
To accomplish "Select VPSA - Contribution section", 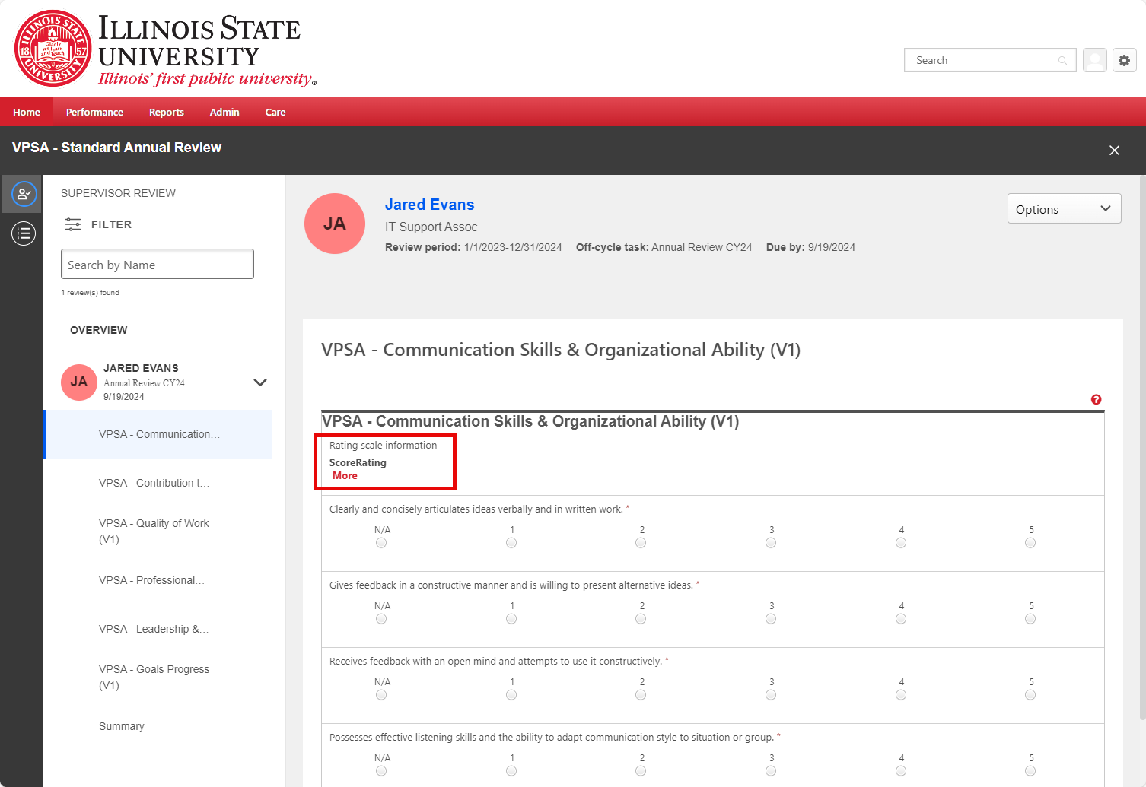I will (x=154, y=483).
